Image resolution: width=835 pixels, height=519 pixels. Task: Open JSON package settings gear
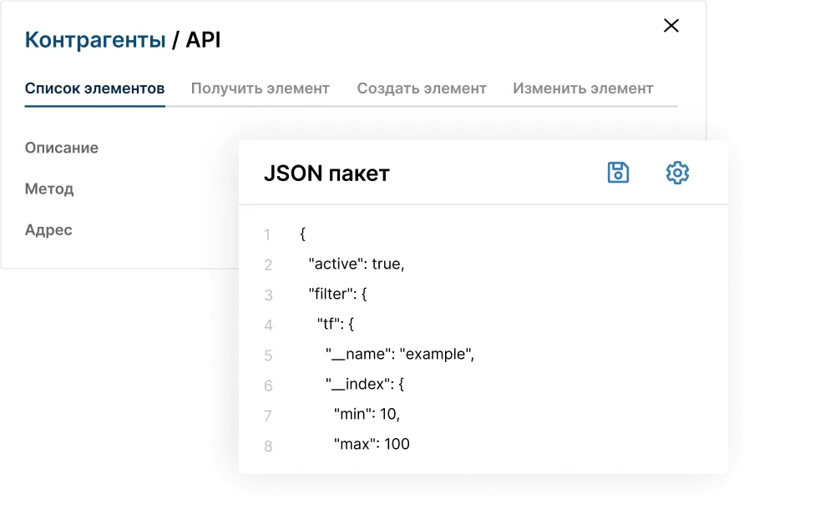pos(677,173)
